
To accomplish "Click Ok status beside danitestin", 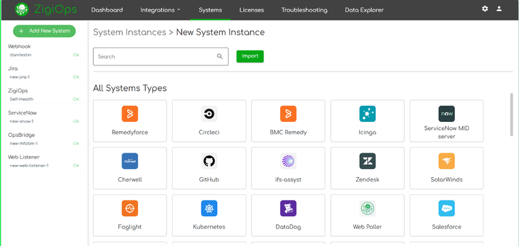I will (76, 55).
